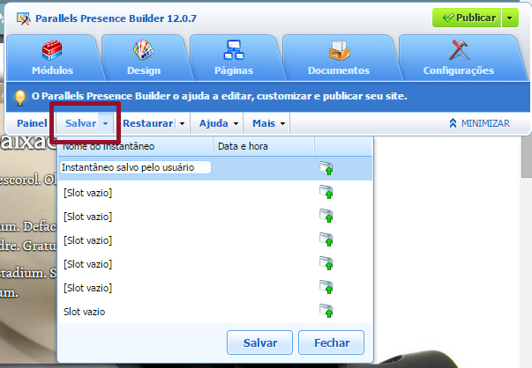Open the Design tab with color fan icon
This screenshot has height=368, width=532.
pyautogui.click(x=144, y=57)
